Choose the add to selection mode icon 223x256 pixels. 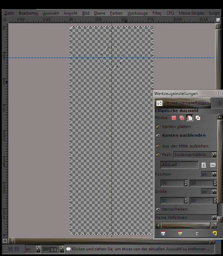[182, 118]
